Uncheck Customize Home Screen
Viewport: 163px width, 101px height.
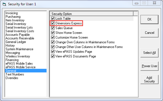tap(53, 37)
